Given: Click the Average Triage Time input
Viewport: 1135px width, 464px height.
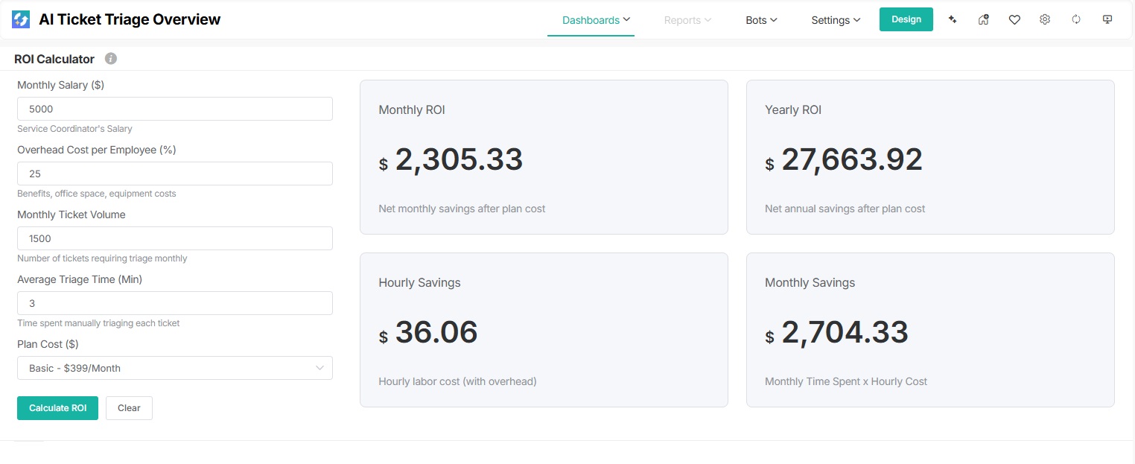Looking at the screenshot, I should coord(174,303).
